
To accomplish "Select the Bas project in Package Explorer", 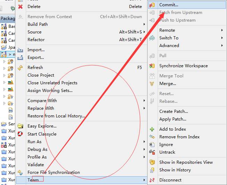I will click(x=8, y=26).
